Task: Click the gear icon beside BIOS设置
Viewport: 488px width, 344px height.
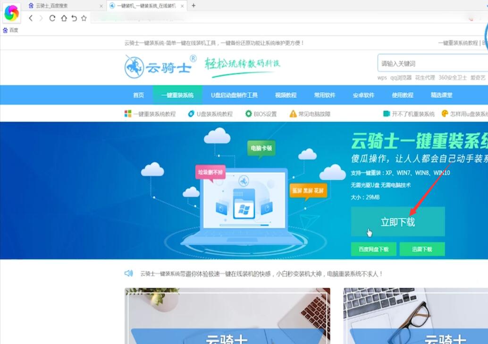Action: [x=248, y=114]
